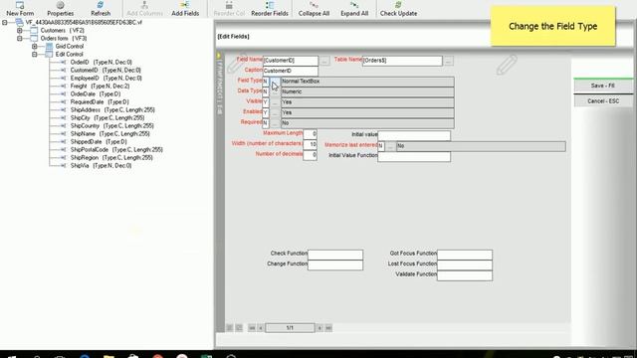Screen dimensions: 637x358
Task: Click the Maximum Length field
Action: pyautogui.click(x=310, y=134)
